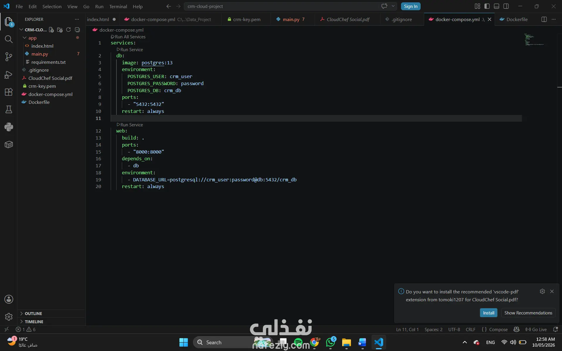Change file encoding UTF-8
This screenshot has width=562, height=351.
point(454,329)
